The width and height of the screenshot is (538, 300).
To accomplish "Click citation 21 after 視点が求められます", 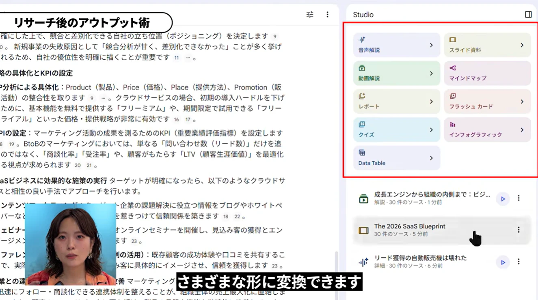I will (89, 166).
